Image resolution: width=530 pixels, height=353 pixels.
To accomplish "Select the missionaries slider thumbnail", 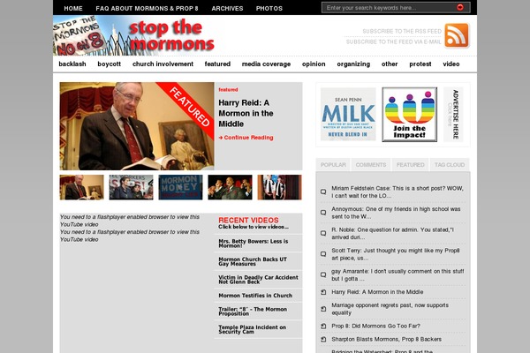I will [x=279, y=187].
